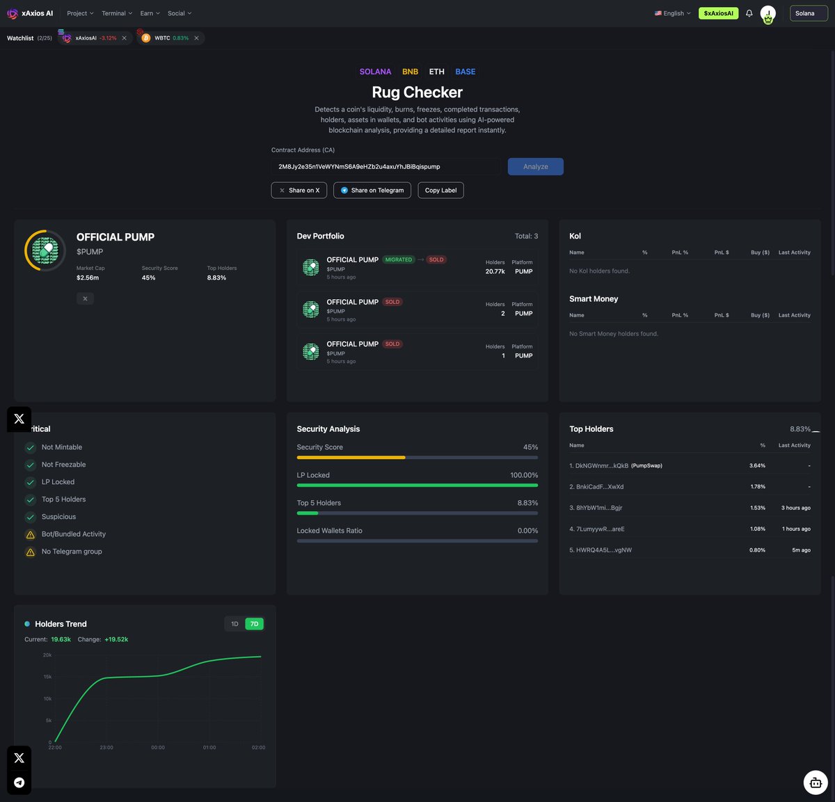Remove WBTC from watchlist

click(x=197, y=38)
